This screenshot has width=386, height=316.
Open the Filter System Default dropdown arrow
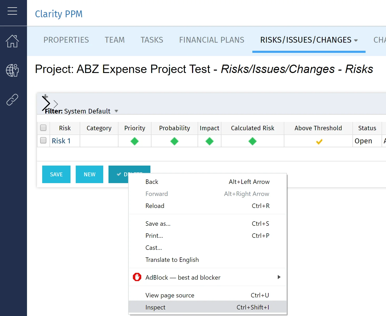(116, 111)
